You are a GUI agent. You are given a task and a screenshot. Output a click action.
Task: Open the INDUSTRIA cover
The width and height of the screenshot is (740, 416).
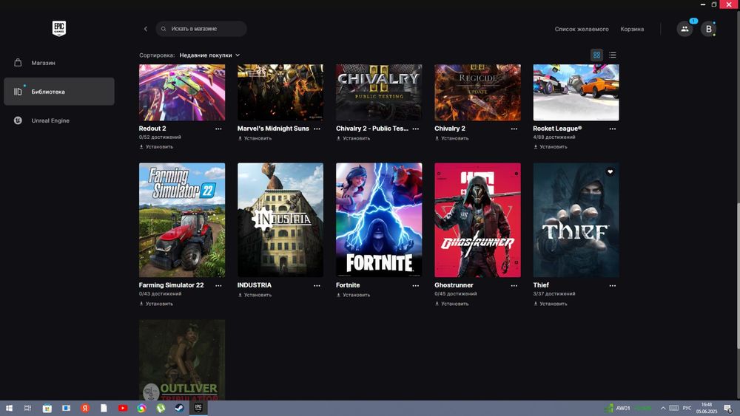280,220
